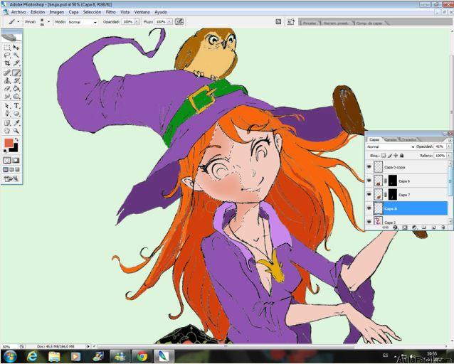Select the Brush tool in toolbox

16,73
